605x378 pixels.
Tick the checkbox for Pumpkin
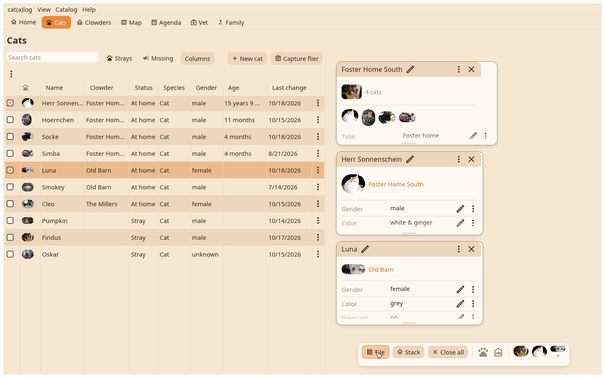tap(10, 220)
